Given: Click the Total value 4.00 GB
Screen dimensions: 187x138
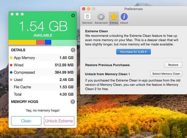Looking at the screenshot, I should 67,94.
